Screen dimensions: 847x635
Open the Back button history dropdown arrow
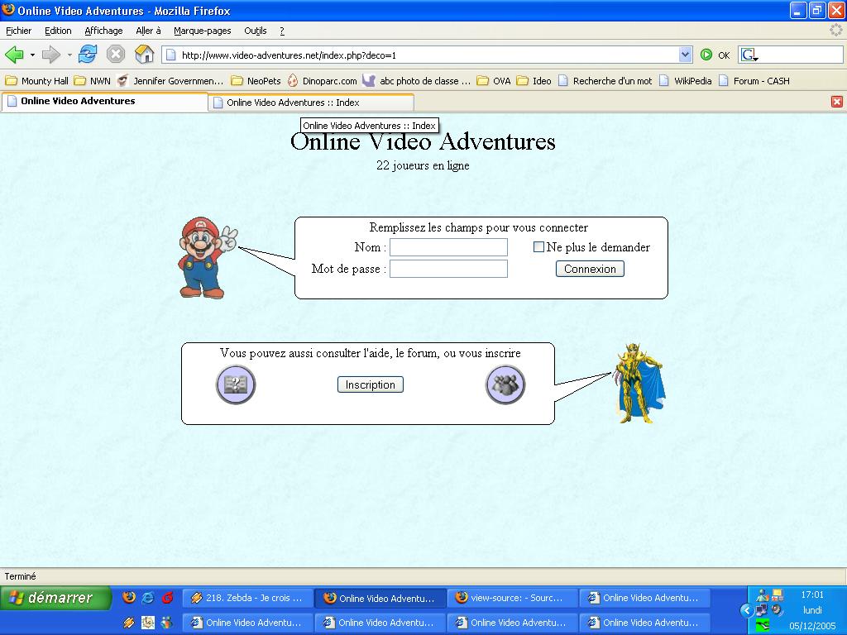pos(32,55)
